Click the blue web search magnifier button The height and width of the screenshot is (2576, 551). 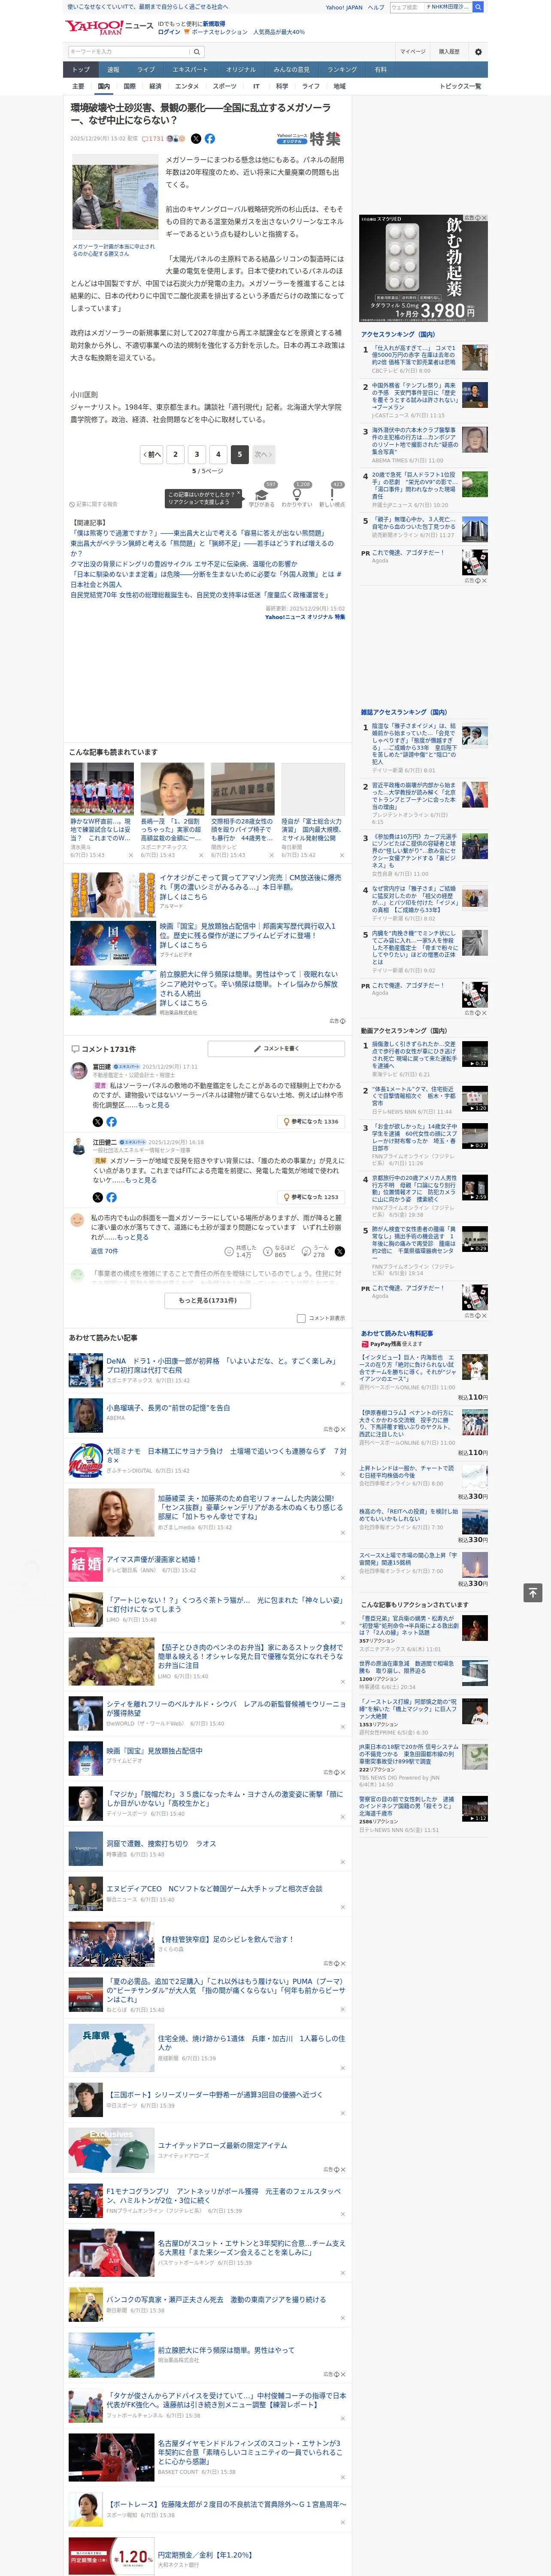pyautogui.click(x=478, y=7)
